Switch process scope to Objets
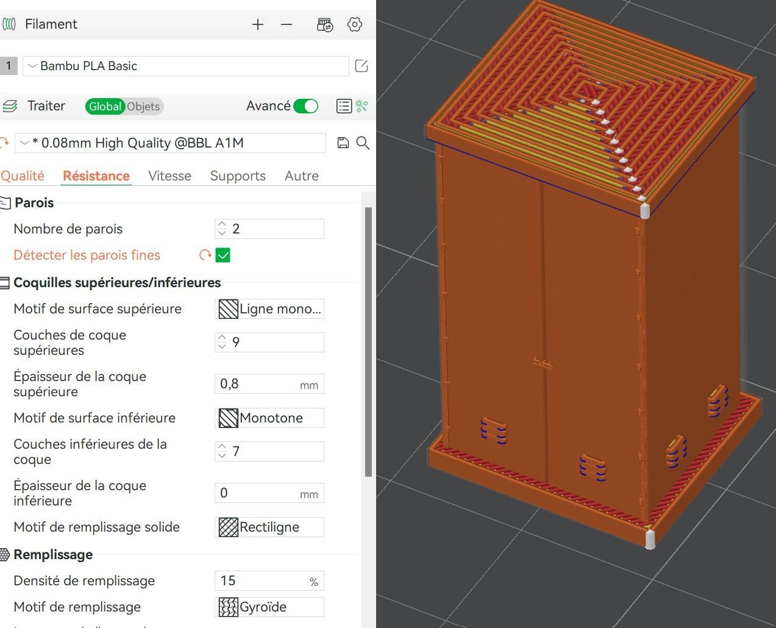 tap(143, 106)
